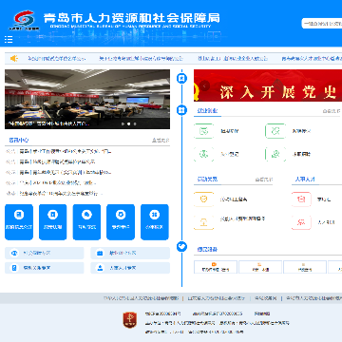
Task: Select the 人事人才 section tab
Action: (x=305, y=180)
